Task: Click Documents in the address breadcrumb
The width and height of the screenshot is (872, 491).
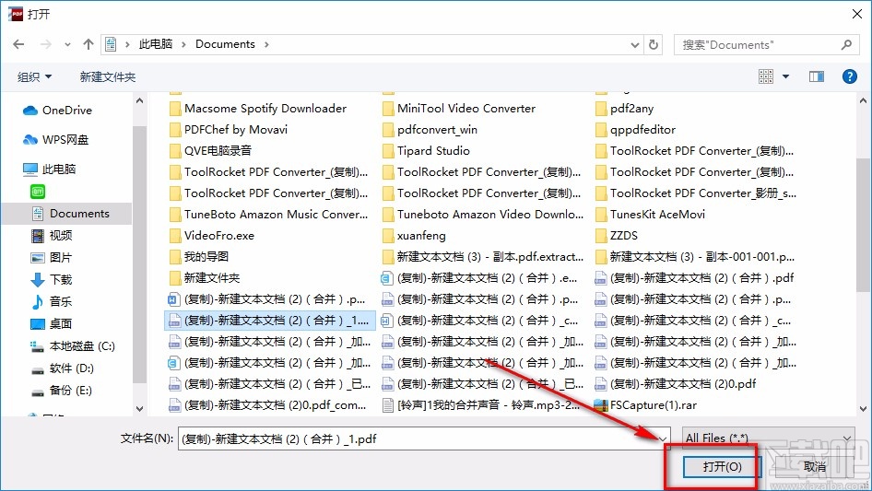Action: (x=225, y=44)
